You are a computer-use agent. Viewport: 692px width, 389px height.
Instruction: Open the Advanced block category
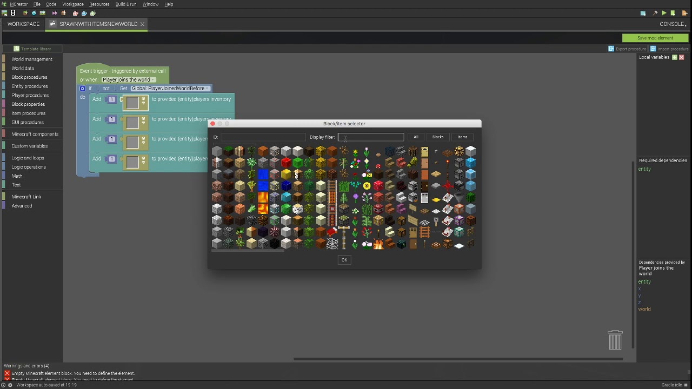(22, 206)
